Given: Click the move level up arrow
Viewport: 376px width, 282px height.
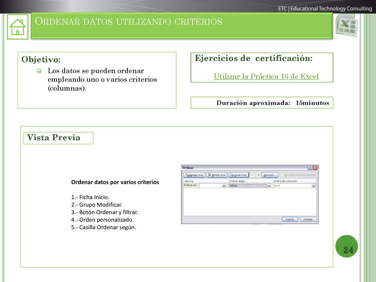Looking at the screenshot, I should (x=252, y=175).
